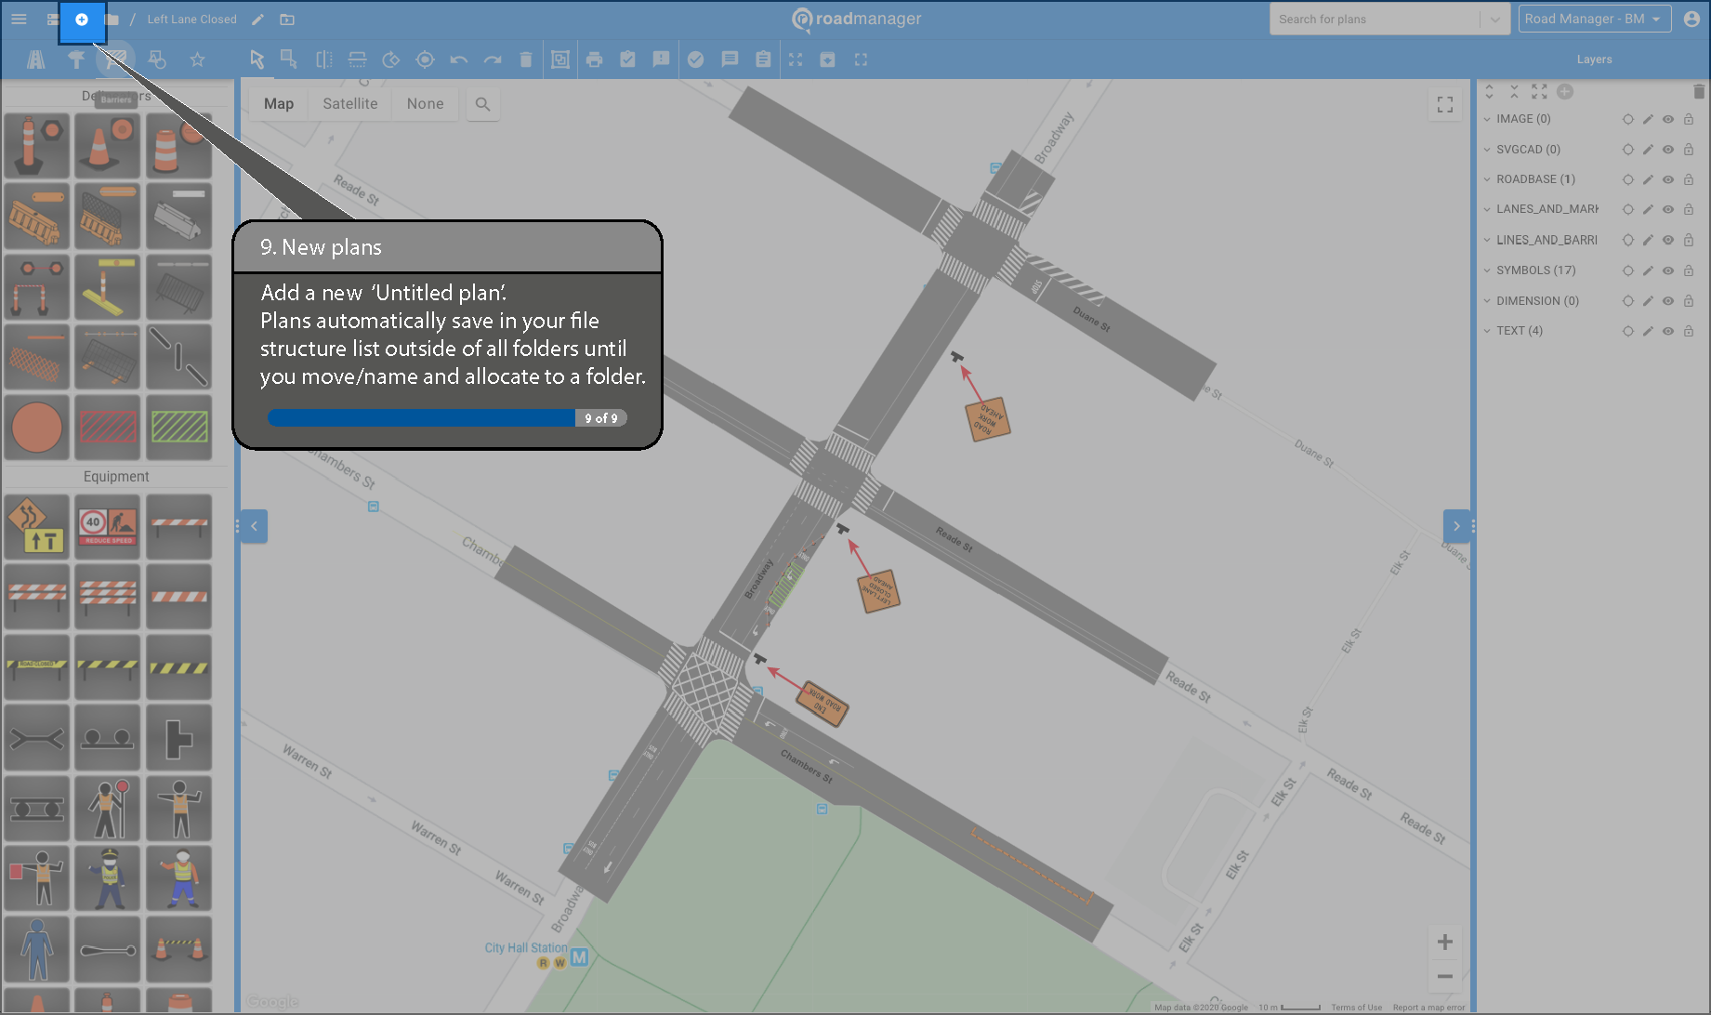Expand the SVGCAD (0) layer
Screen dimensions: 1711x1015
point(1487,150)
